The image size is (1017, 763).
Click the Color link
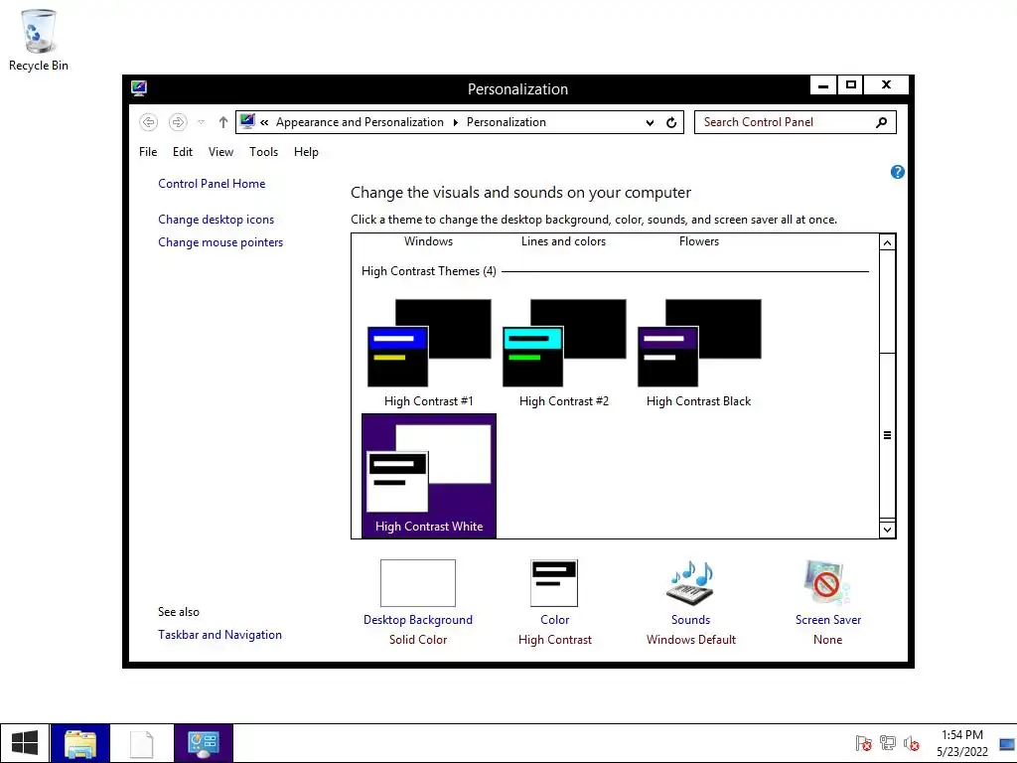[x=554, y=620]
